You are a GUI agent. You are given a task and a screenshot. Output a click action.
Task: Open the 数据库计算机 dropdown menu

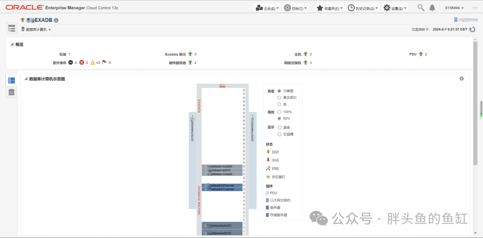coord(36,29)
